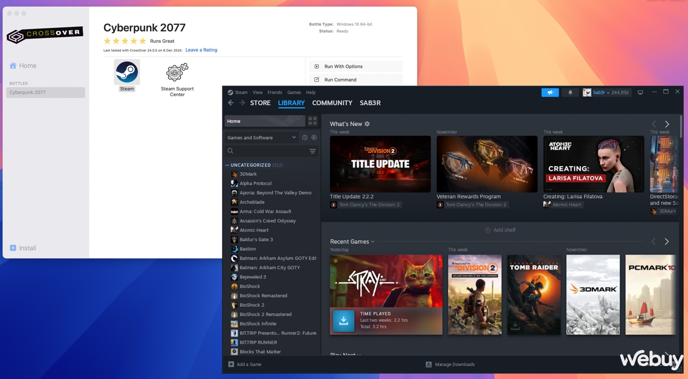The height and width of the screenshot is (379, 688).
Task: Go back with Steam's back arrow
Action: point(231,103)
